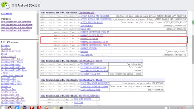Select GetMessageFromWX class link
The height and width of the screenshot is (109, 194).
pos(11,65)
